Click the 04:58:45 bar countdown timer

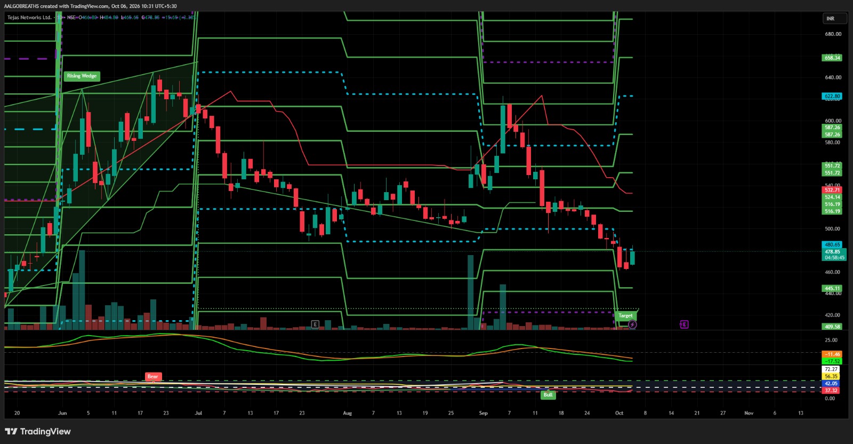834,258
